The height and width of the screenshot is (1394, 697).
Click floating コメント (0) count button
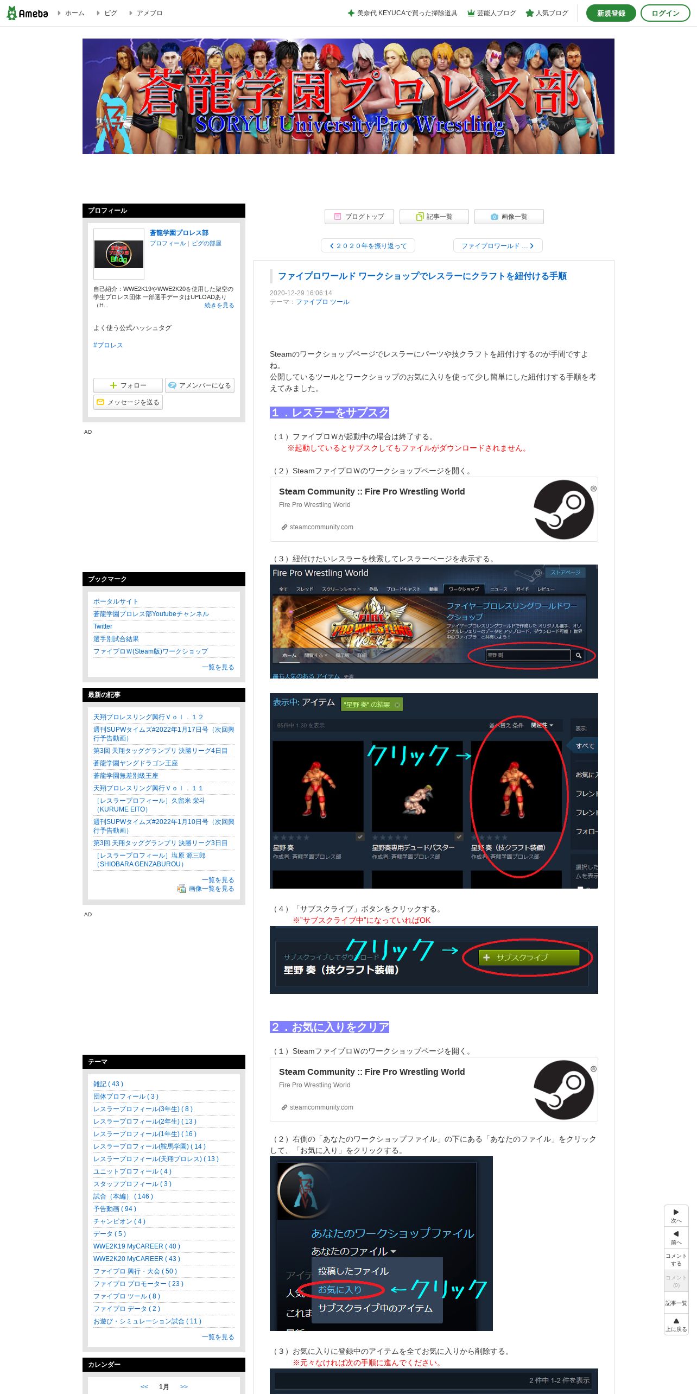(676, 1281)
